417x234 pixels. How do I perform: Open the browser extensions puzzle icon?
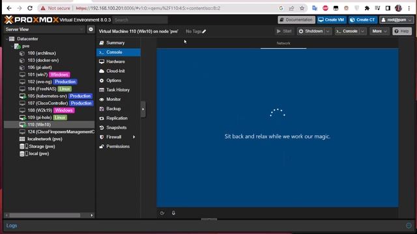tap(367, 8)
